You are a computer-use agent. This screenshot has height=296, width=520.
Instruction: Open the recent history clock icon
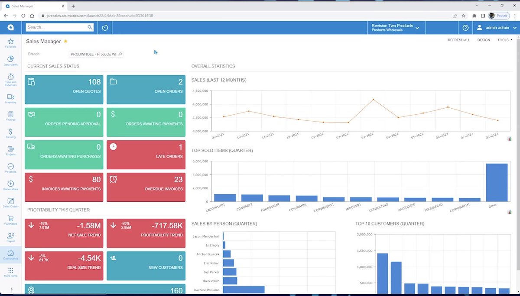click(x=105, y=28)
